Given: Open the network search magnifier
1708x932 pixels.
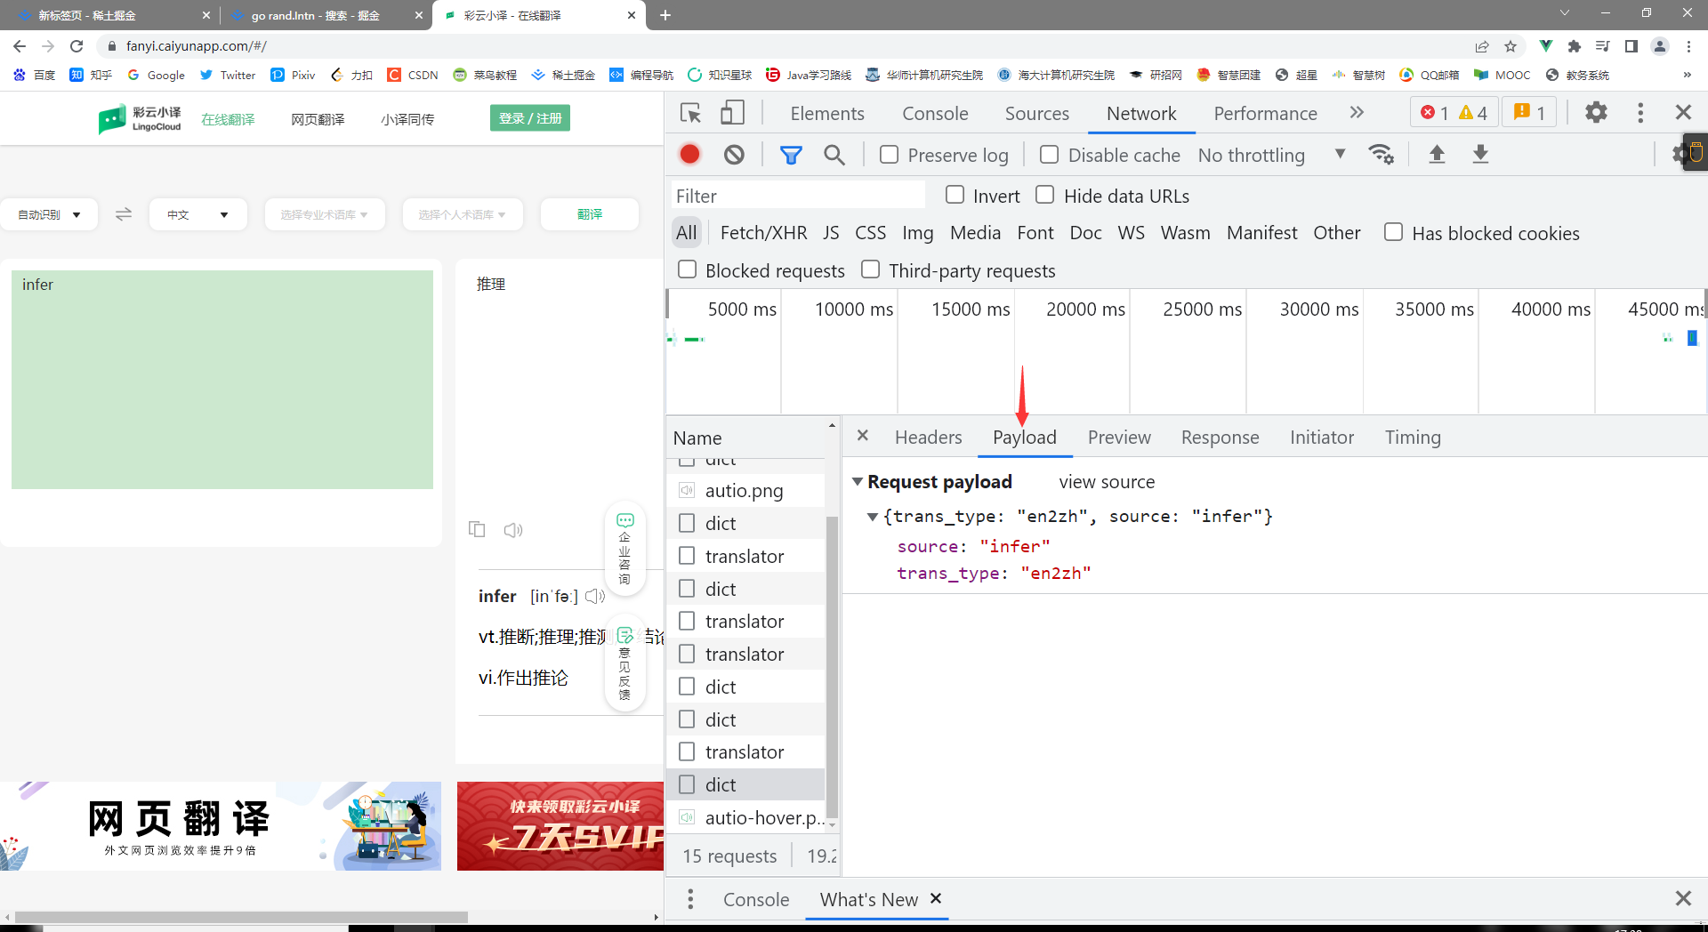Looking at the screenshot, I should (834, 155).
